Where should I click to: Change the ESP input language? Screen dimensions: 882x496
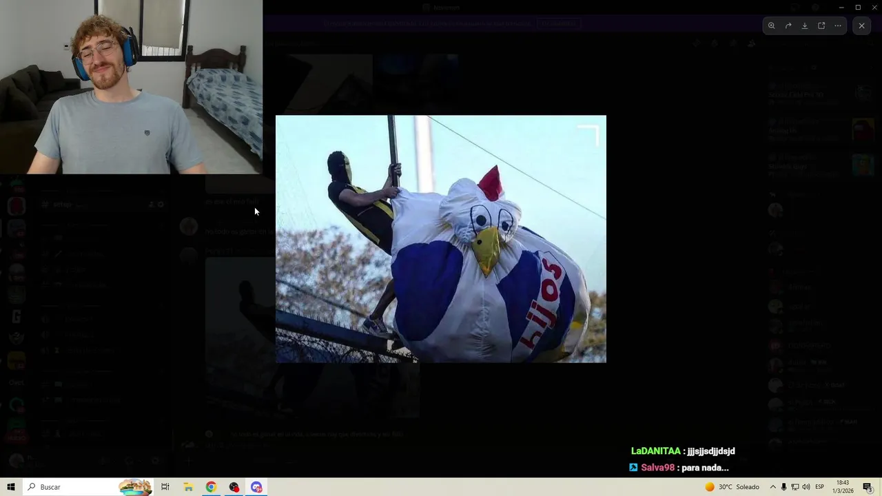[820, 487]
